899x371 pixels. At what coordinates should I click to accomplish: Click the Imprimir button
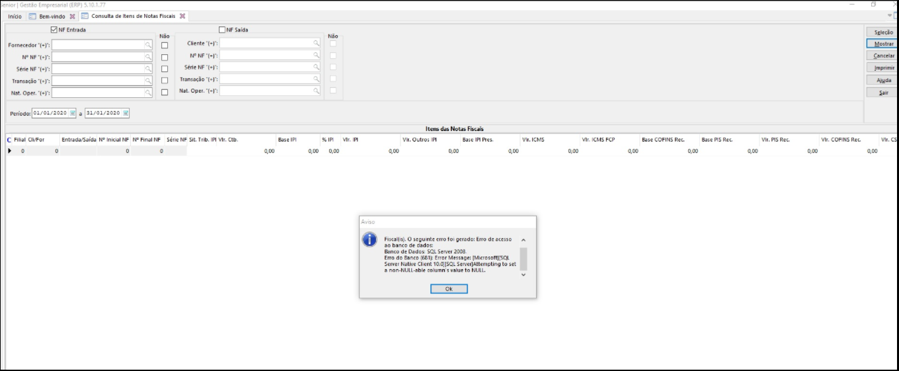tap(884, 67)
